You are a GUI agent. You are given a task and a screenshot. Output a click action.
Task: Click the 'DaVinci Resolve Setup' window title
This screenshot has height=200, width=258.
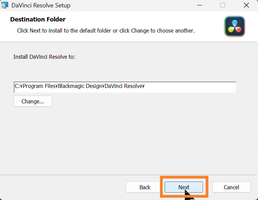(x=41, y=5)
